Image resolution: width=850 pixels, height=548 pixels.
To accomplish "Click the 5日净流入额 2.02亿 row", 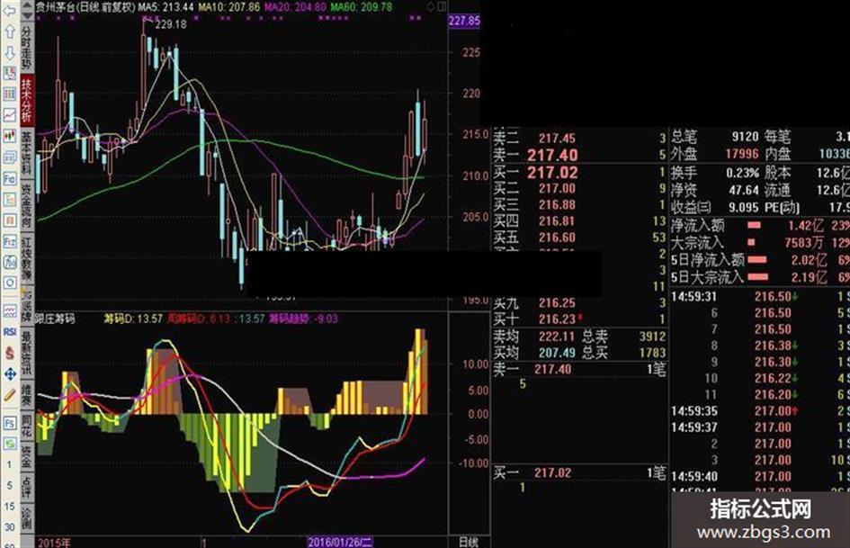I will click(x=760, y=260).
